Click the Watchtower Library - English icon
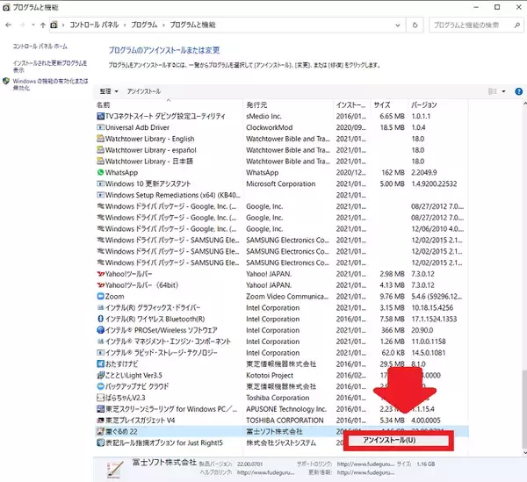This screenshot has width=527, height=482. tap(98, 139)
